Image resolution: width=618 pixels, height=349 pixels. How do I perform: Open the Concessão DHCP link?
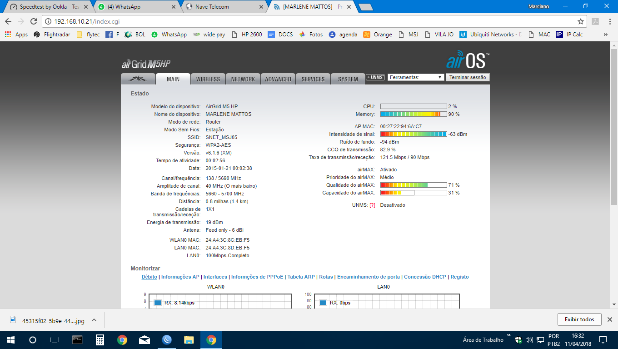coord(425,277)
